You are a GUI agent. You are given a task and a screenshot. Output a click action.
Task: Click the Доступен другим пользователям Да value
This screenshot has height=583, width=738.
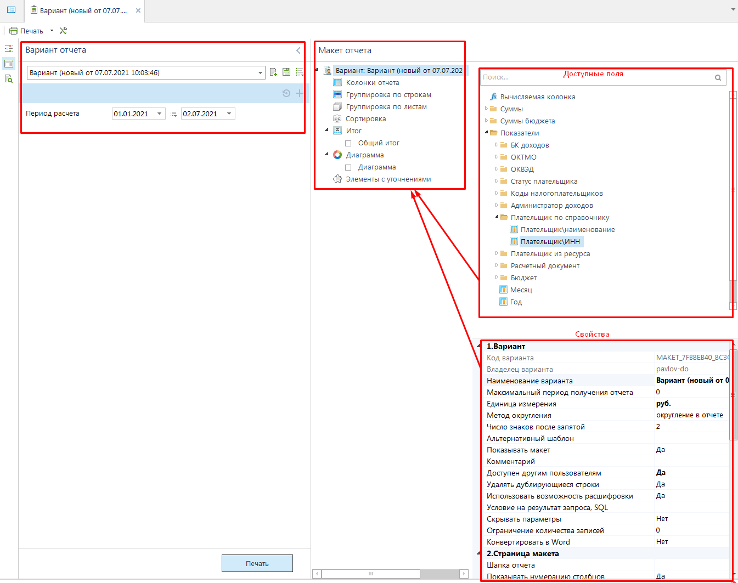(692, 473)
